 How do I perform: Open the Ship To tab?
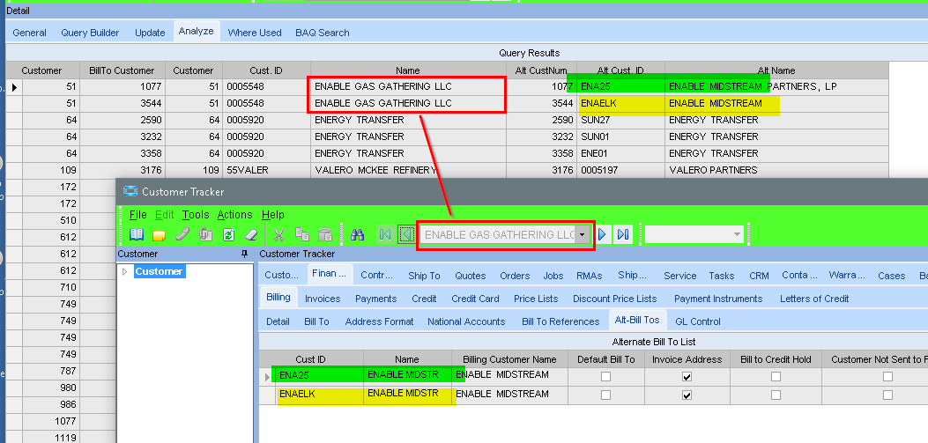425,276
